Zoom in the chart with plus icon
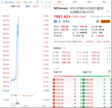This screenshot has height=108, width=112. pos(50,6)
